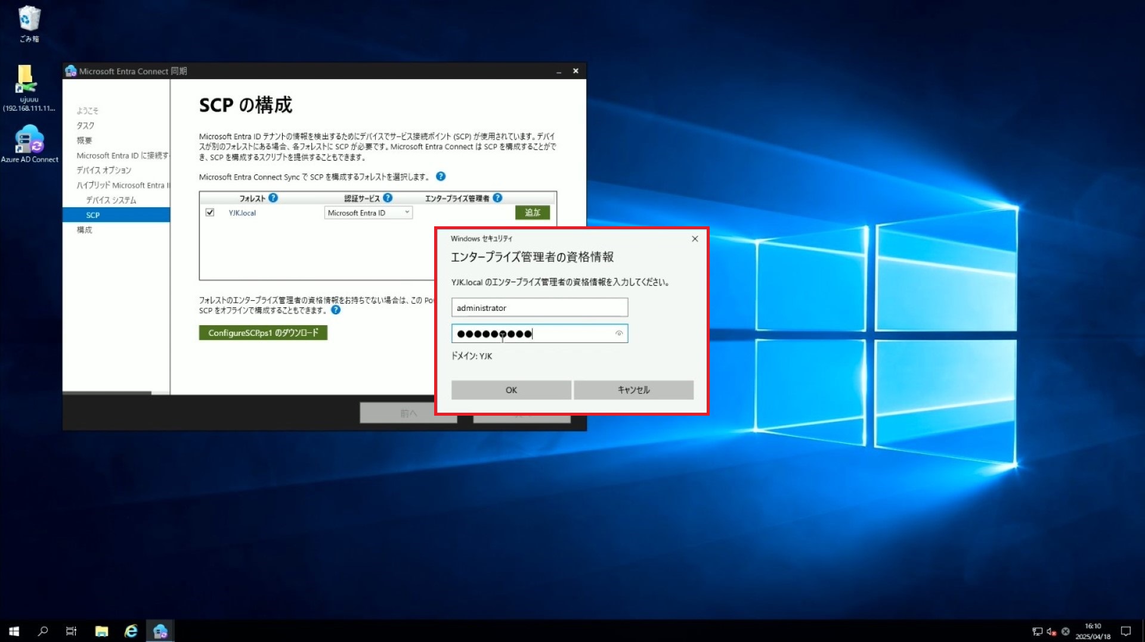Click the help icon next to エンタープライズ管理者 header
1145x642 pixels.
click(x=497, y=198)
